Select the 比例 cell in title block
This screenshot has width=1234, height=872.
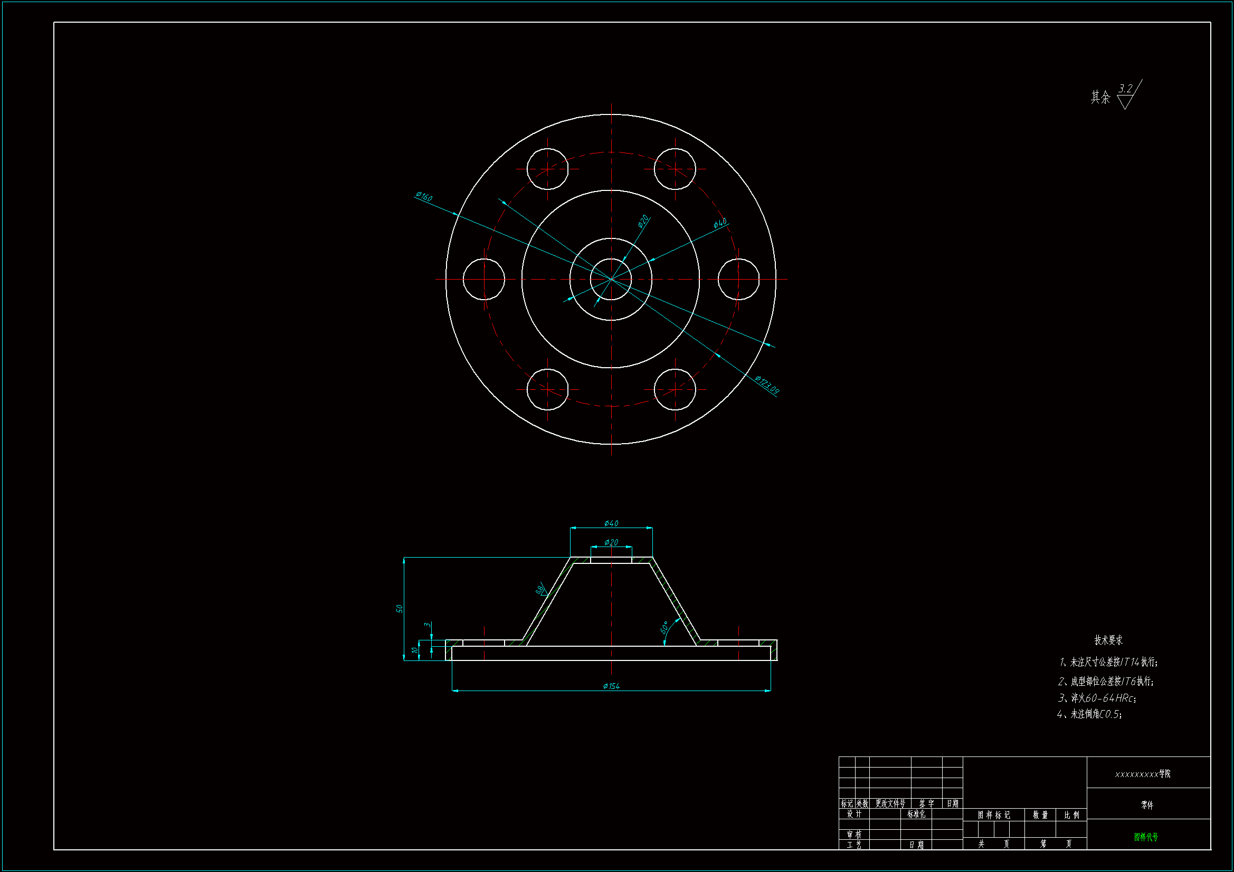[1071, 815]
